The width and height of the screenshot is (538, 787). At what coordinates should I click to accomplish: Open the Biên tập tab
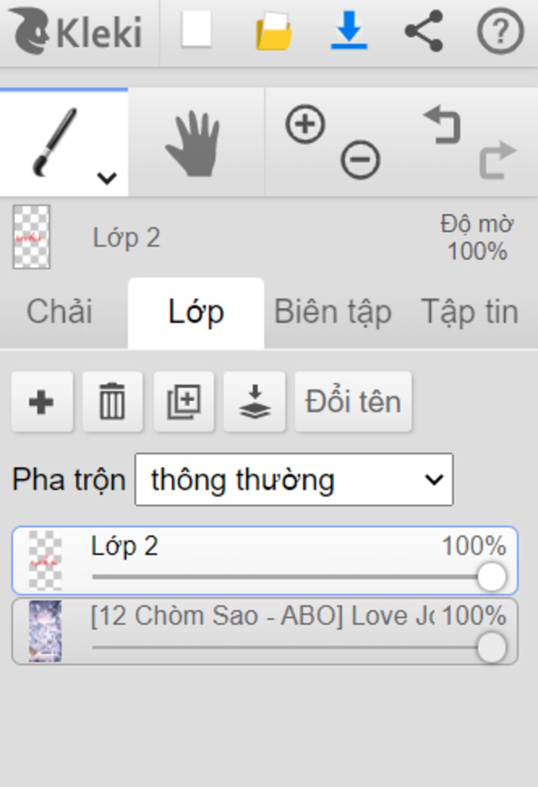333,312
